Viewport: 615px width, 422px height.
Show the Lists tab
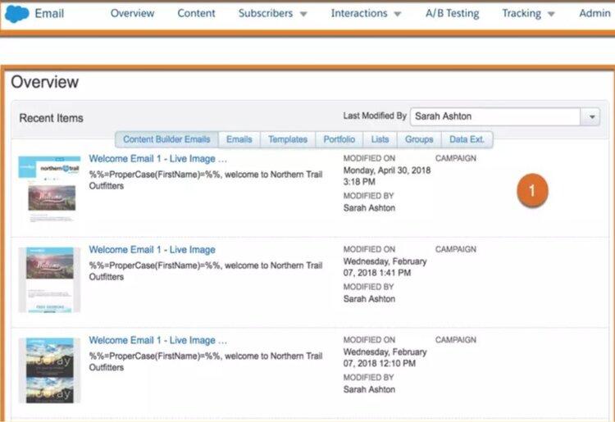380,139
